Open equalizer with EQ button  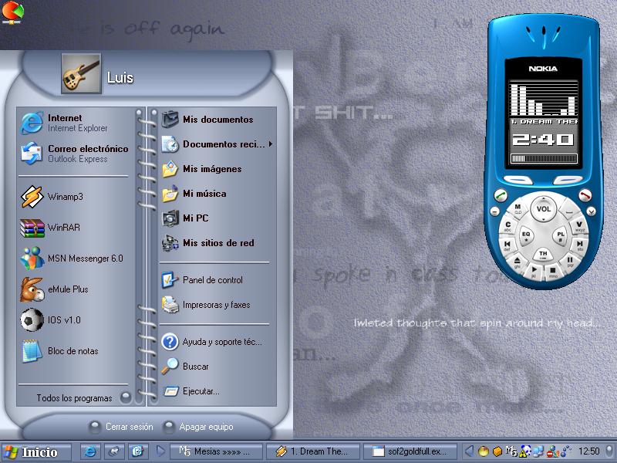click(526, 235)
